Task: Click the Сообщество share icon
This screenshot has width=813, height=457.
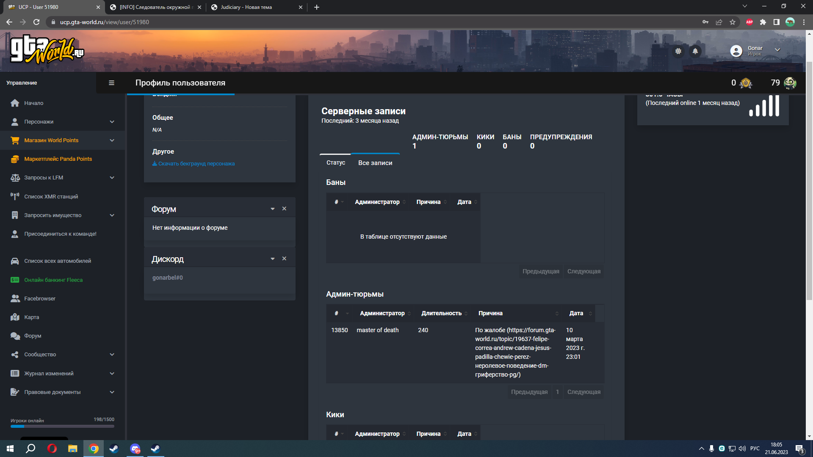Action: point(15,355)
